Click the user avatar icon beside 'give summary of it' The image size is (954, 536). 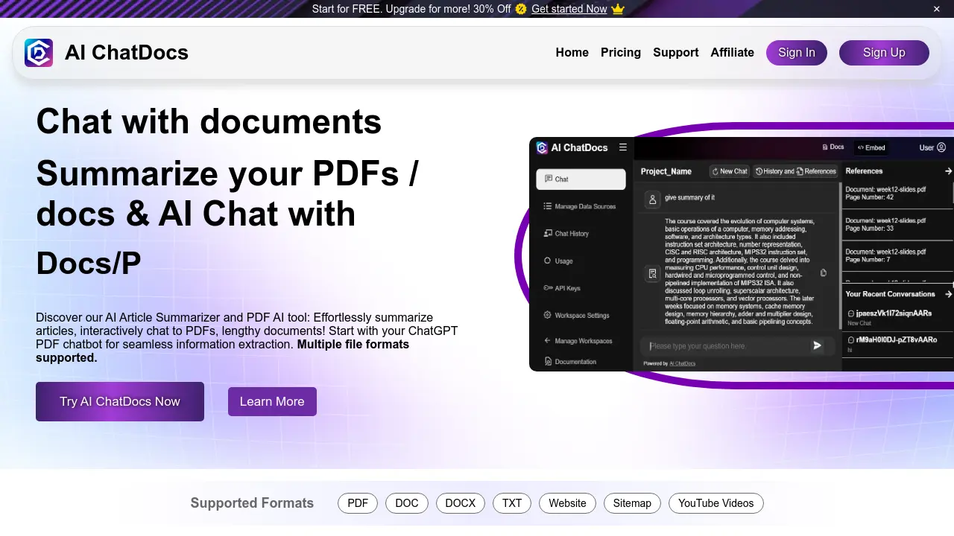[x=653, y=200]
